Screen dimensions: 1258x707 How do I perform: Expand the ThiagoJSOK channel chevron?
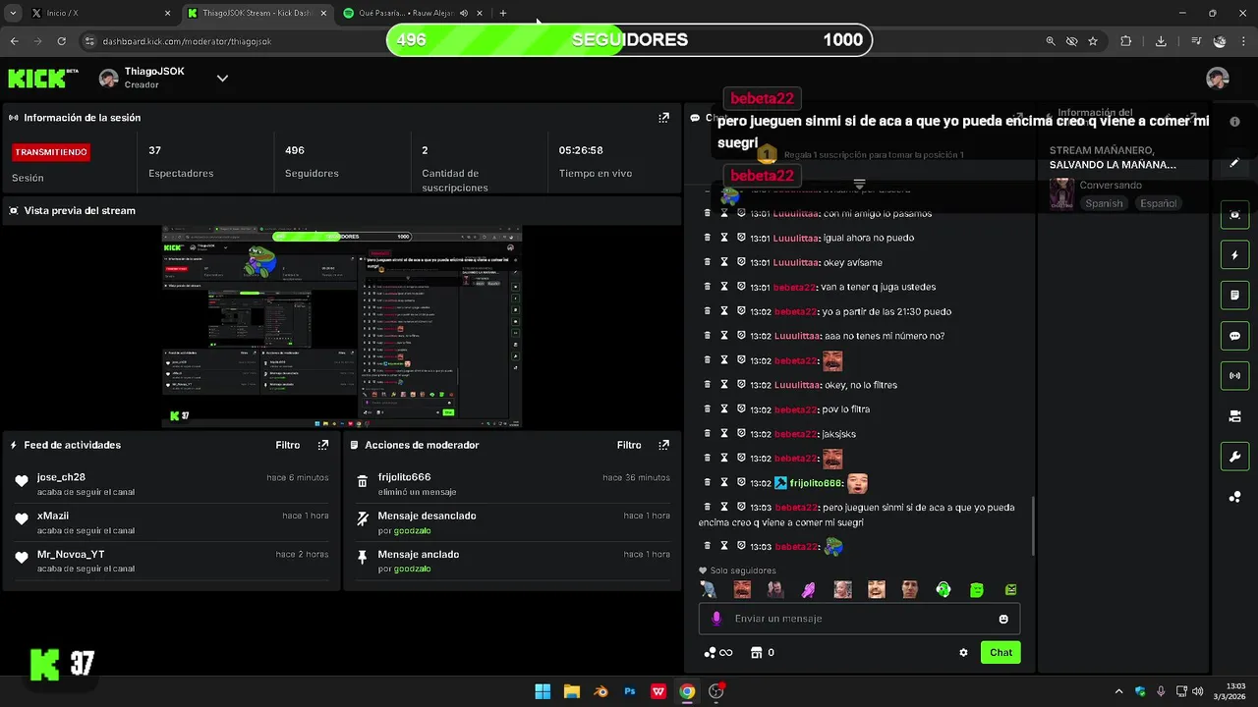222,79
